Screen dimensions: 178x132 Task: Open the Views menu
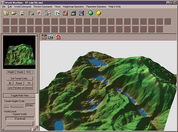[x=58, y=7]
